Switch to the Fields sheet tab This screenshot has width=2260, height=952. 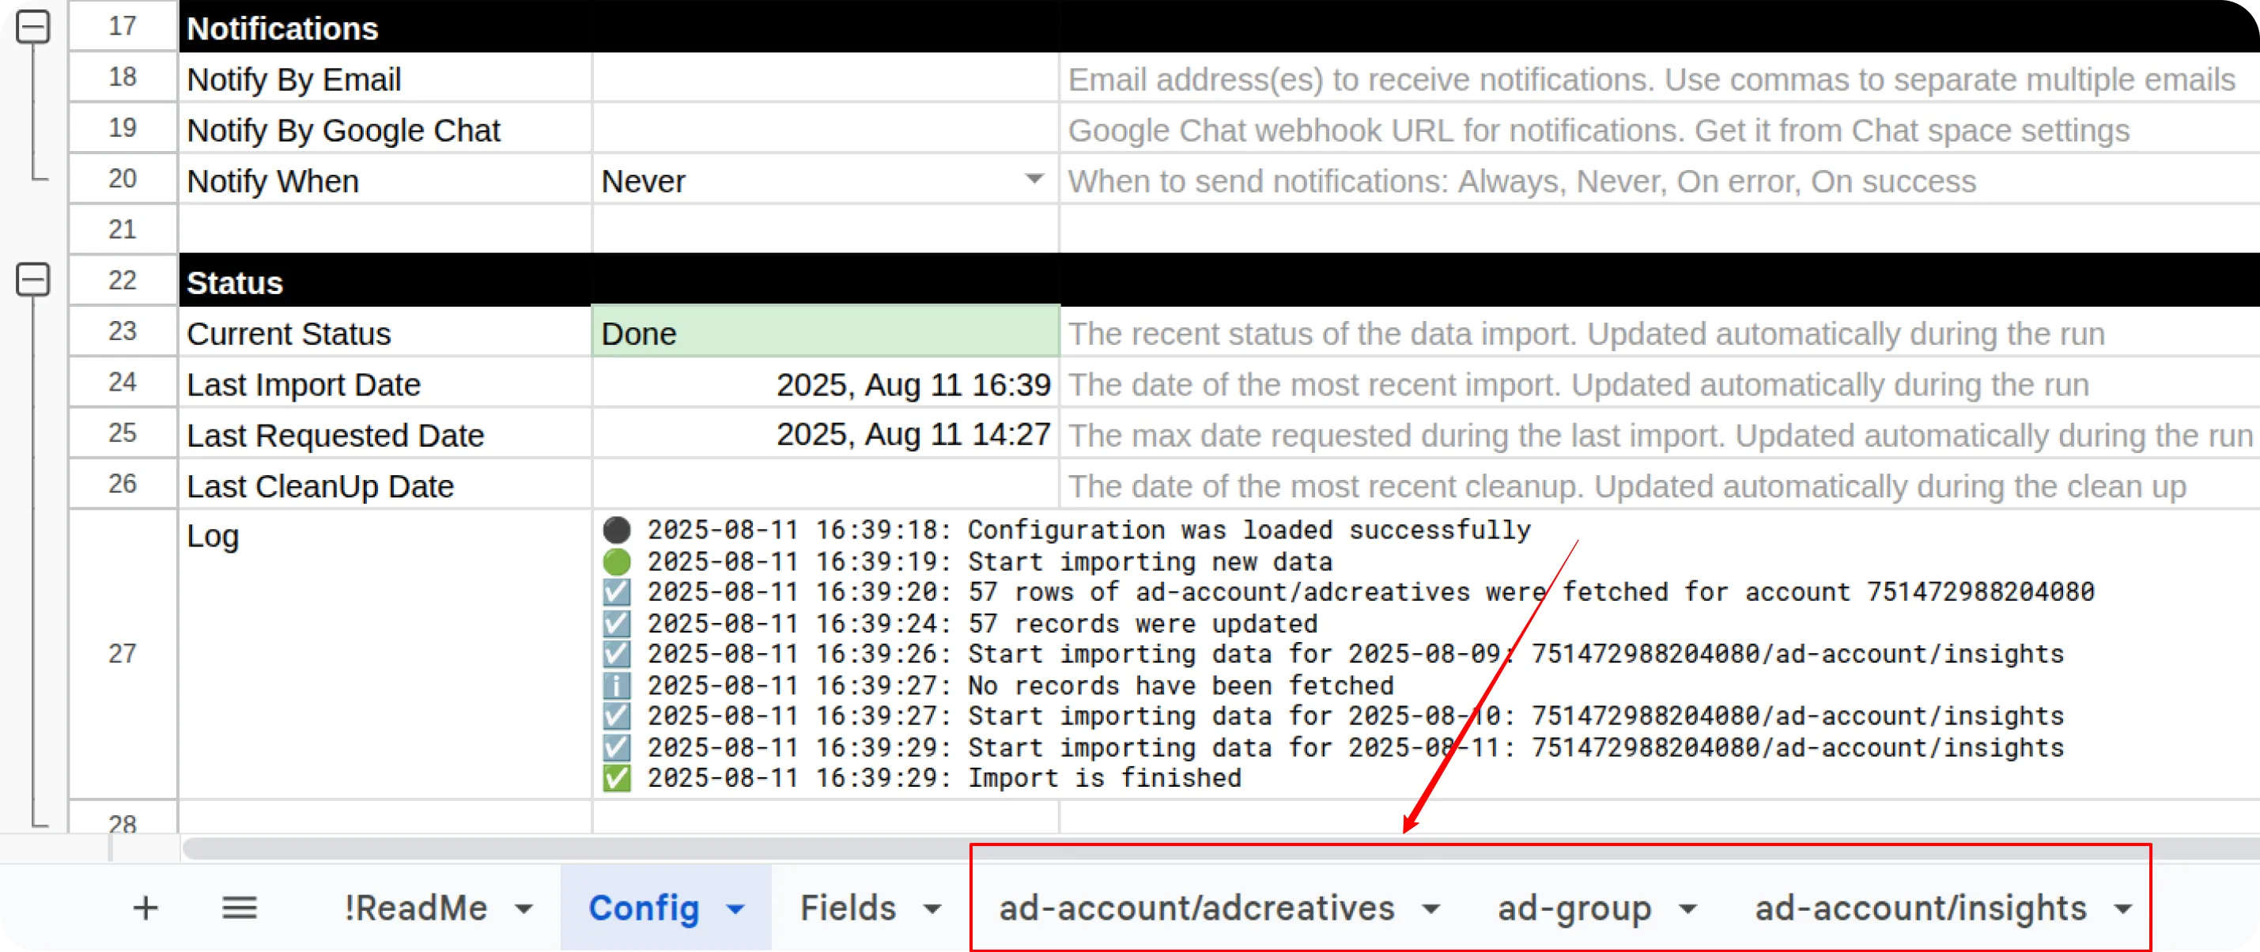pyautogui.click(x=848, y=909)
